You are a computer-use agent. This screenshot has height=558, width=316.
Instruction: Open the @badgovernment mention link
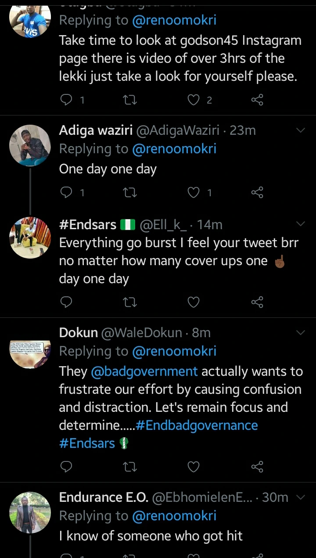click(x=144, y=371)
